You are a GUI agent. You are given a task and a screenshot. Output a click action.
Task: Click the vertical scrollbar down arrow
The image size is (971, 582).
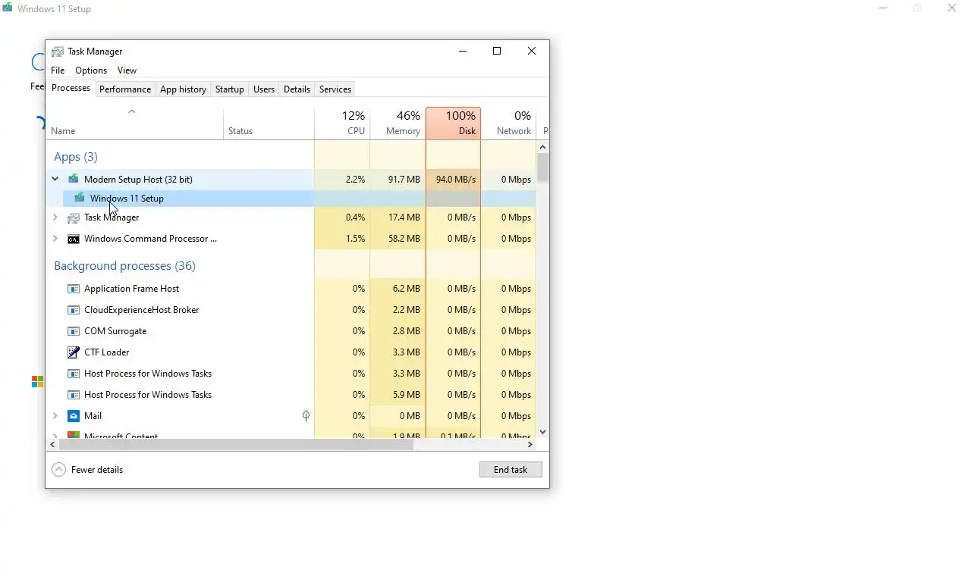[543, 432]
